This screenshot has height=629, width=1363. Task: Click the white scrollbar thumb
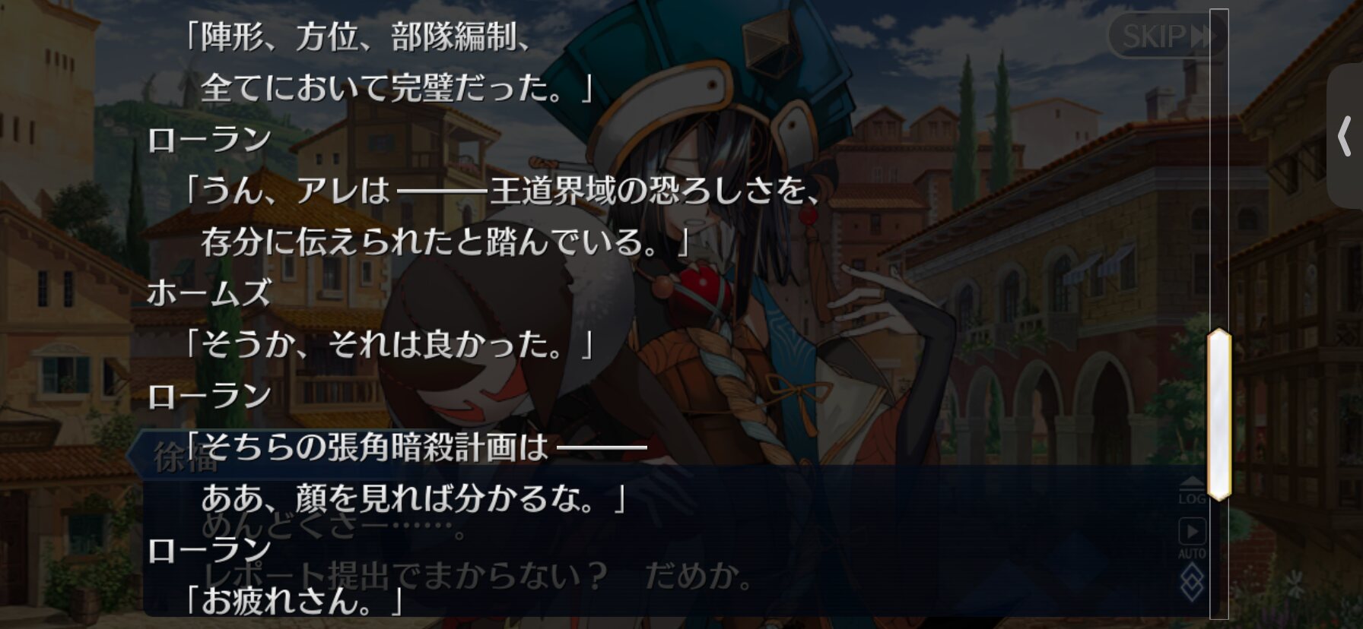click(1219, 415)
